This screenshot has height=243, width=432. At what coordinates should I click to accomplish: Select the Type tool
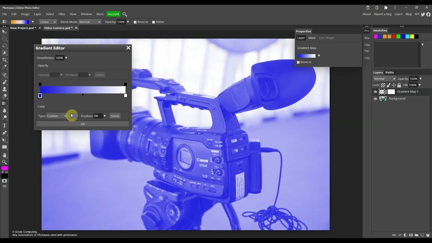(x=4, y=126)
